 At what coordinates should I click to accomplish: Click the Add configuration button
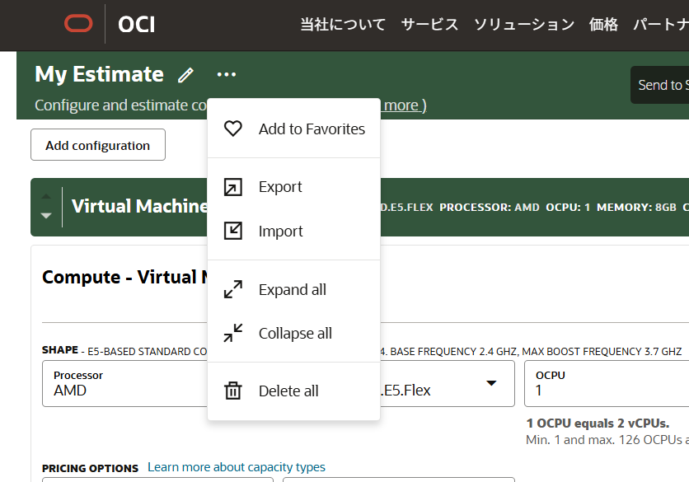[x=98, y=144]
